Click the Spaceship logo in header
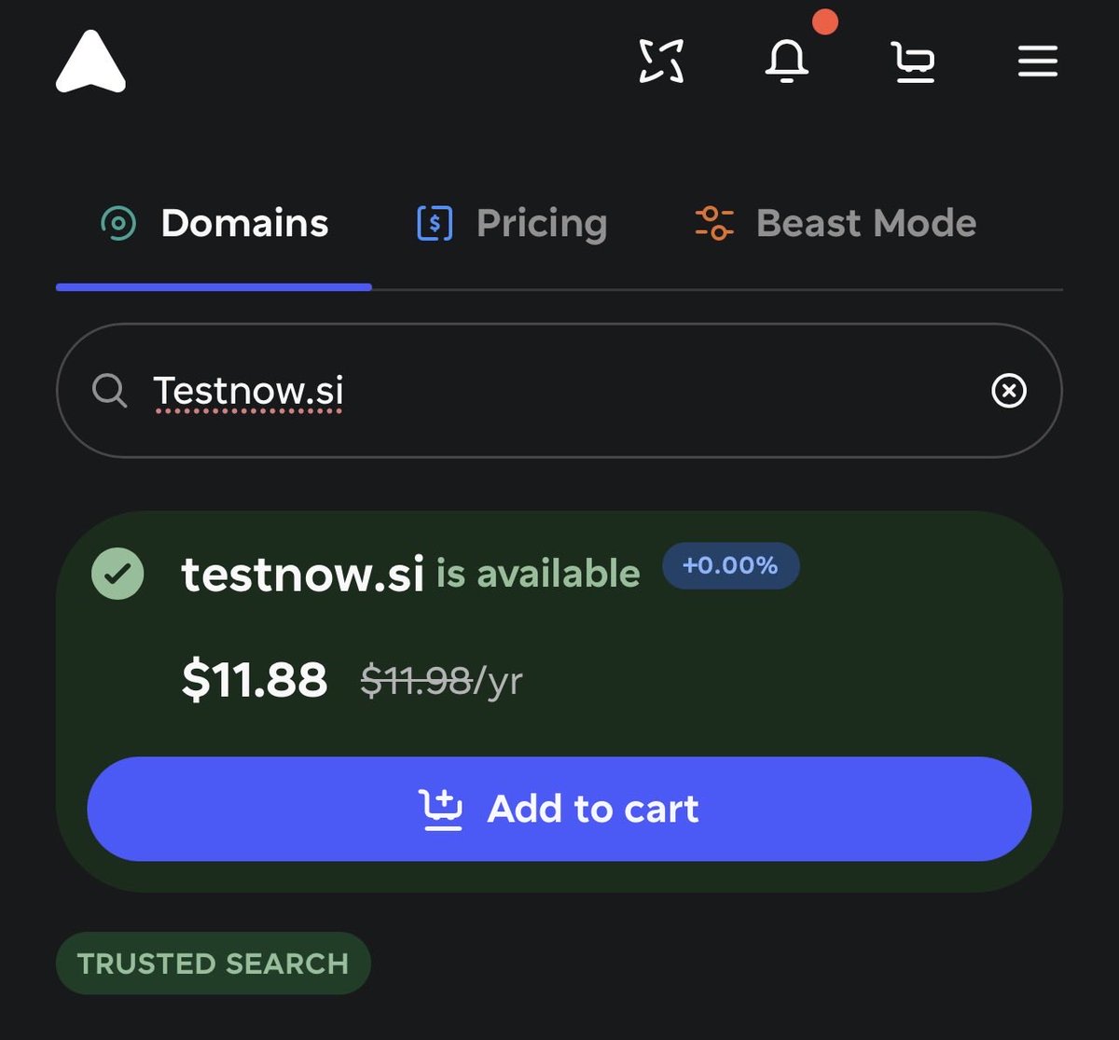This screenshot has width=1119, height=1040. (x=90, y=62)
